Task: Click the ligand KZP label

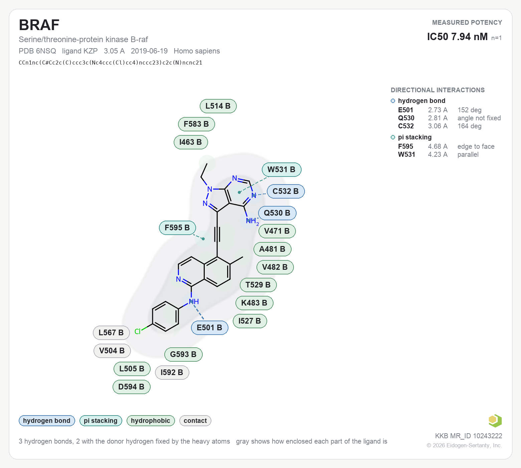Action: (80, 51)
